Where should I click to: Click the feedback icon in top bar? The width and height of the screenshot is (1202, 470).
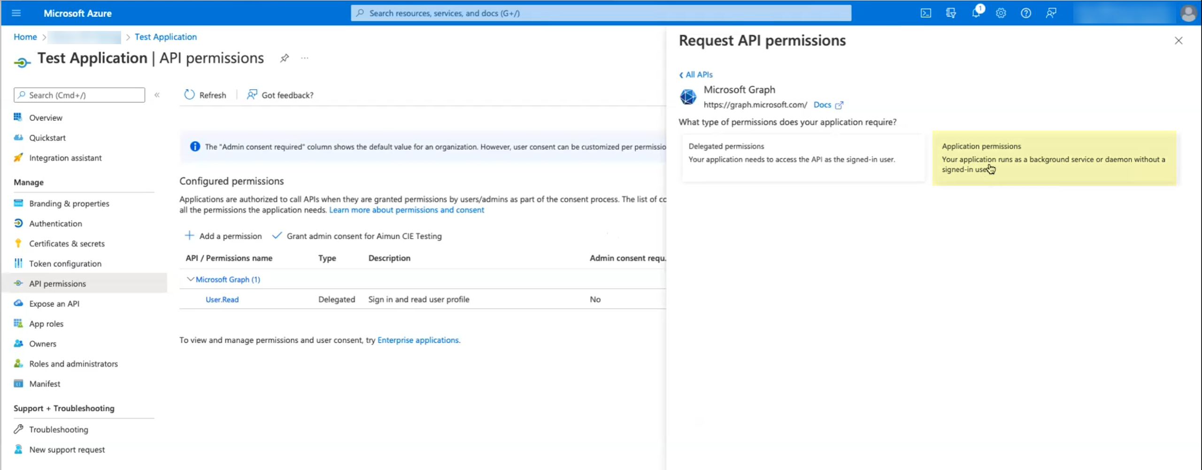[x=1051, y=13]
